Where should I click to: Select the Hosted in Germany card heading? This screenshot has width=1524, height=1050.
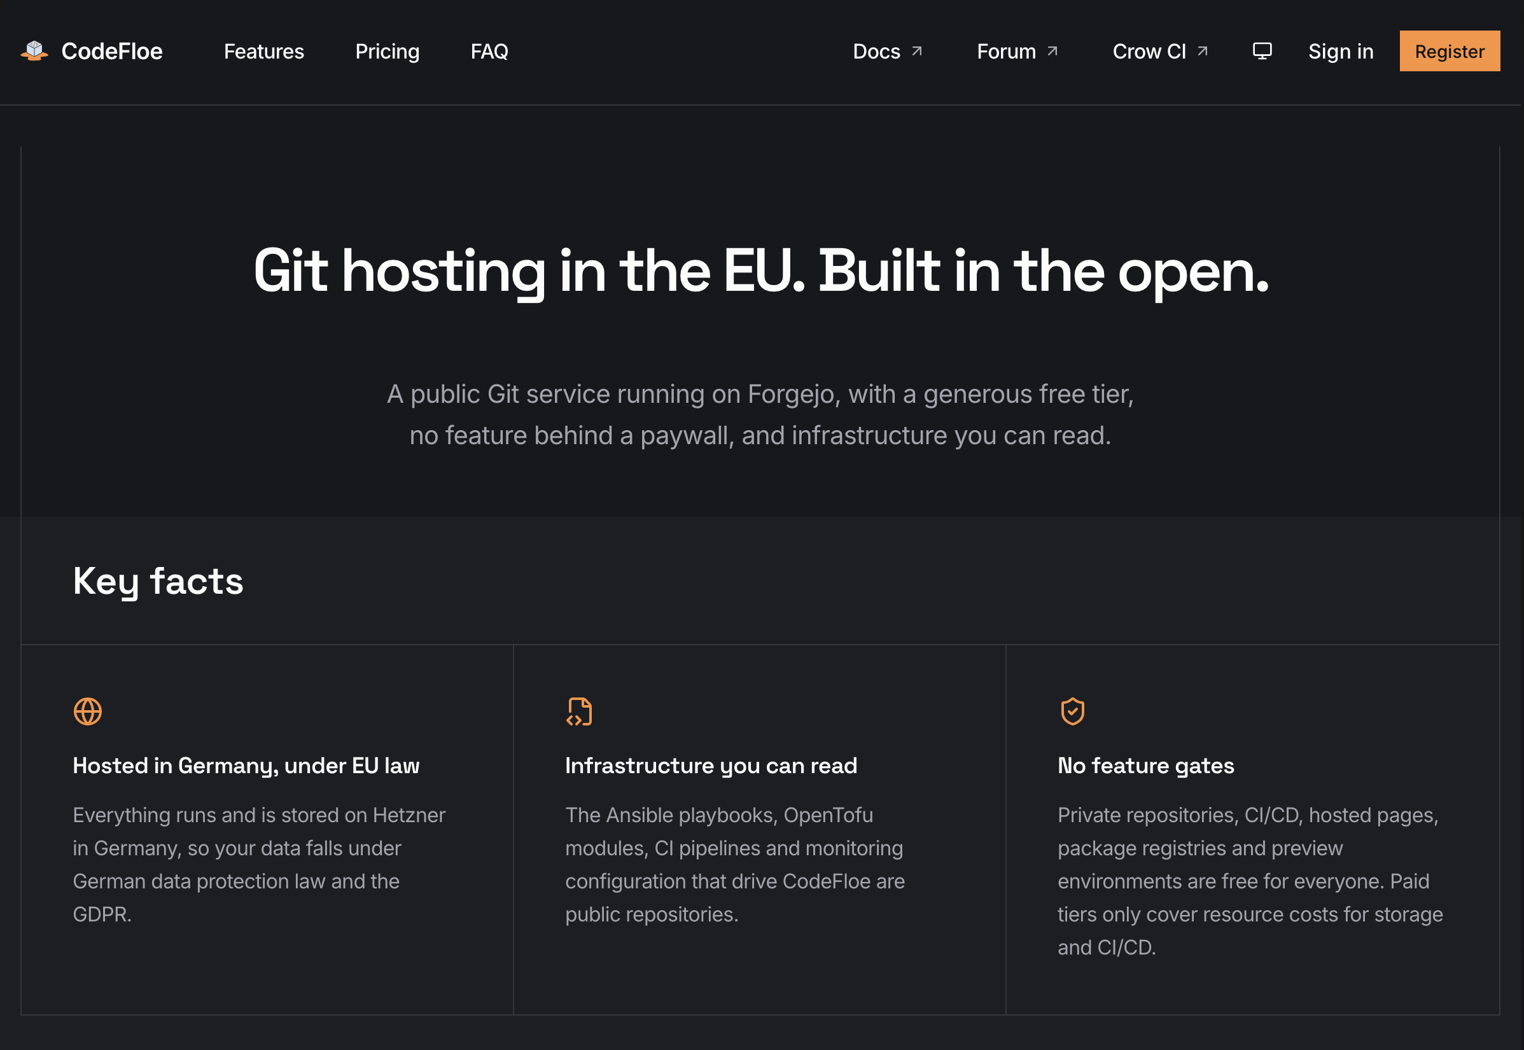[x=246, y=766]
